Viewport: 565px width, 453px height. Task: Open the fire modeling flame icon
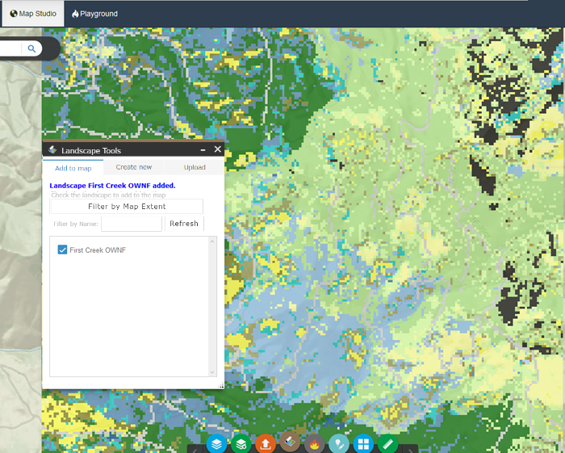(x=315, y=444)
